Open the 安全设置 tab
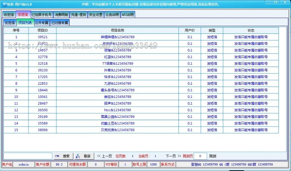291x171 pixels. [x=96, y=14]
